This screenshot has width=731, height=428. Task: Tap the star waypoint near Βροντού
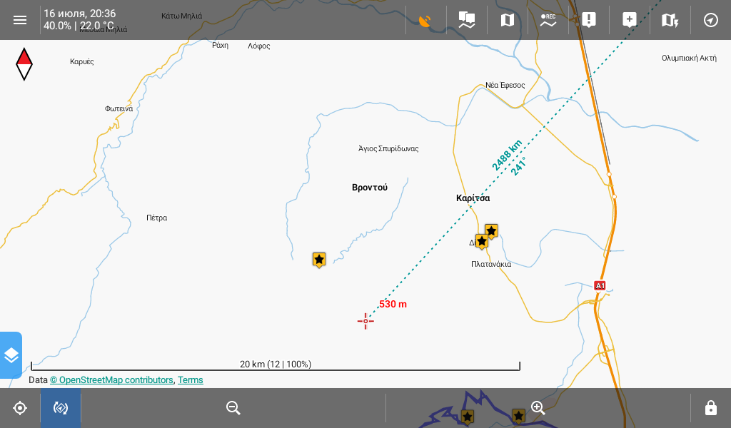[319, 260]
